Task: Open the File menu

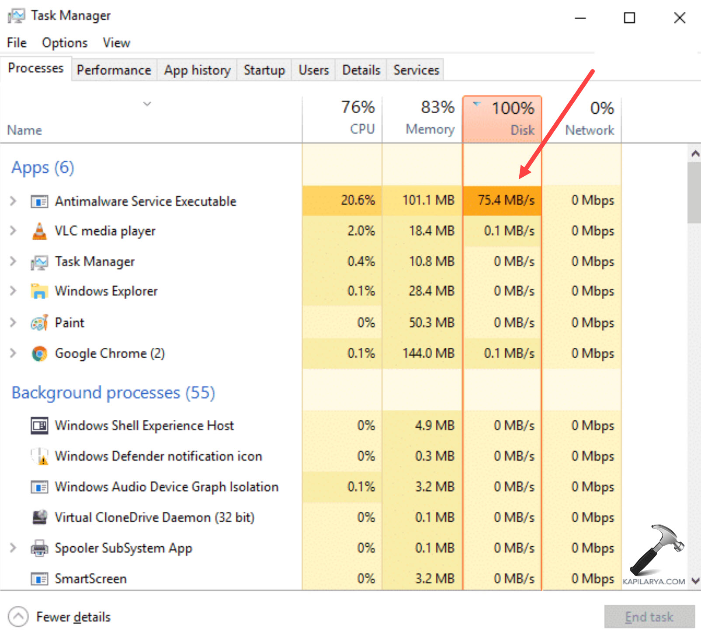Action: click(x=17, y=43)
